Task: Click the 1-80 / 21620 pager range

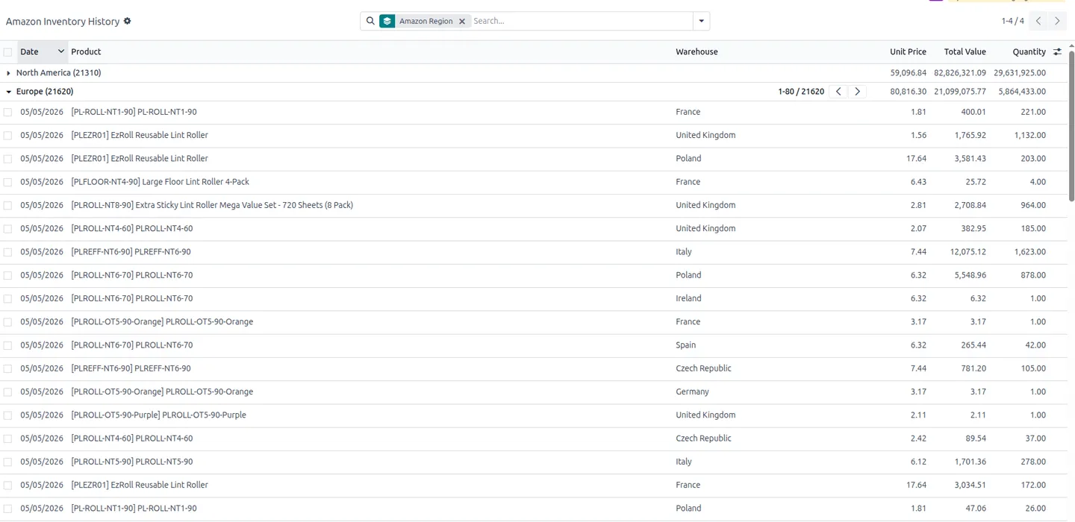Action: coord(801,92)
